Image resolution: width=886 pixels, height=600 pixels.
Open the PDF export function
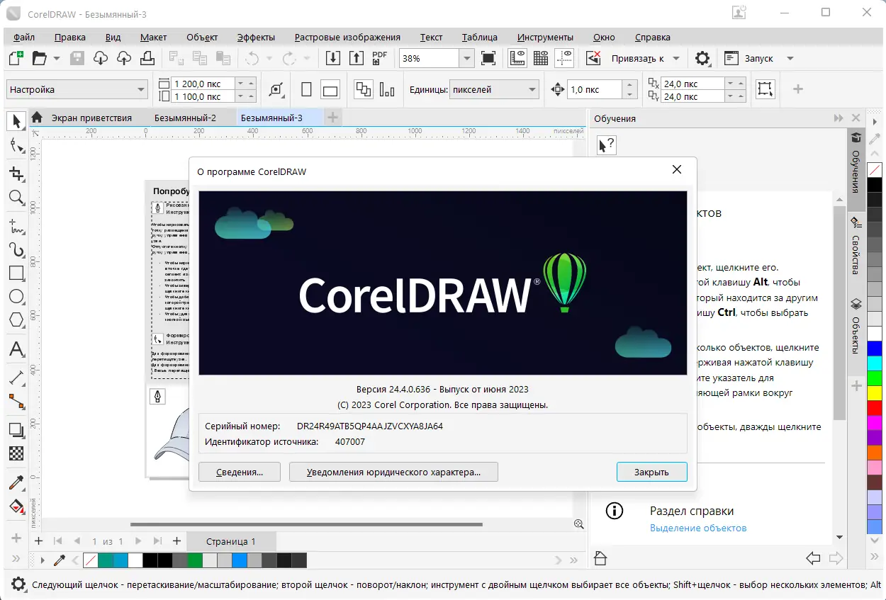pyautogui.click(x=380, y=57)
